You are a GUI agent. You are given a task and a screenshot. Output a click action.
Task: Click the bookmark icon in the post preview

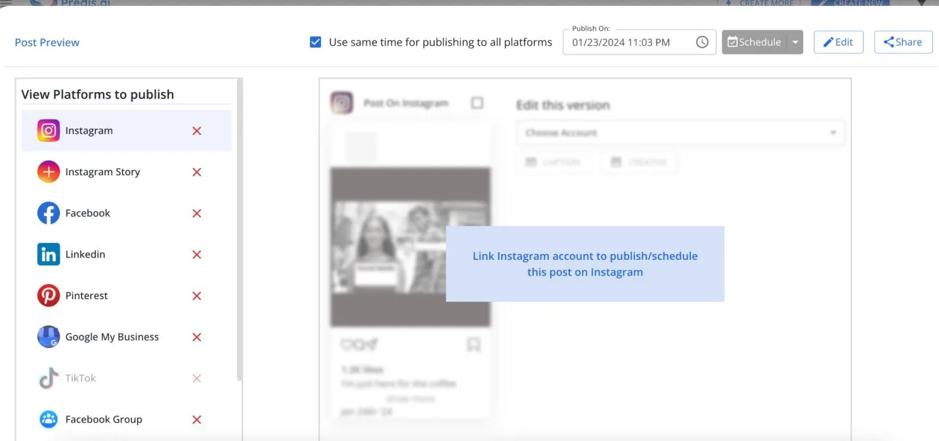pyautogui.click(x=473, y=345)
